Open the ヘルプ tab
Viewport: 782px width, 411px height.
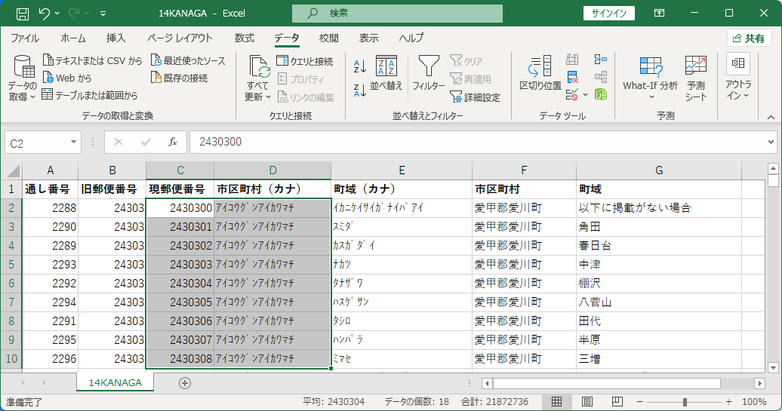pyautogui.click(x=411, y=38)
